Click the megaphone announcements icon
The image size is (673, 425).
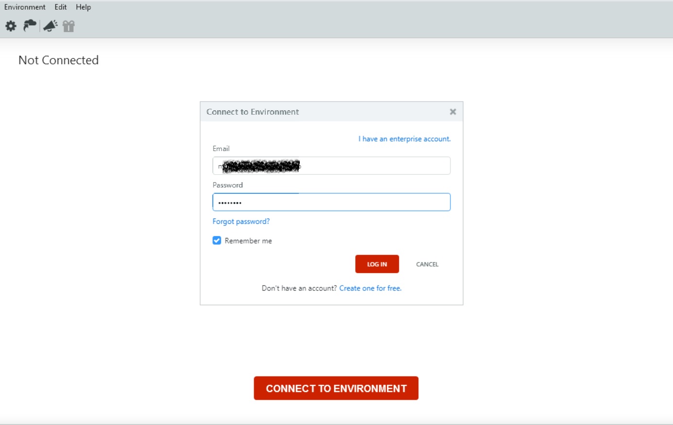click(x=51, y=26)
